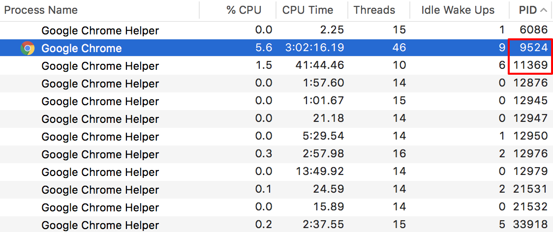Sort by the % CPU column header
The image size is (553, 232).
(x=244, y=10)
